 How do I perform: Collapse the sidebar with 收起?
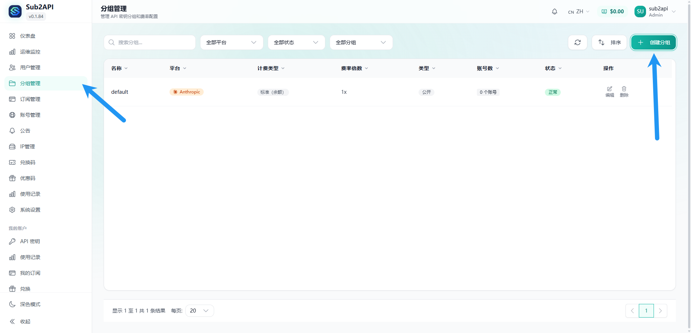[x=25, y=322]
